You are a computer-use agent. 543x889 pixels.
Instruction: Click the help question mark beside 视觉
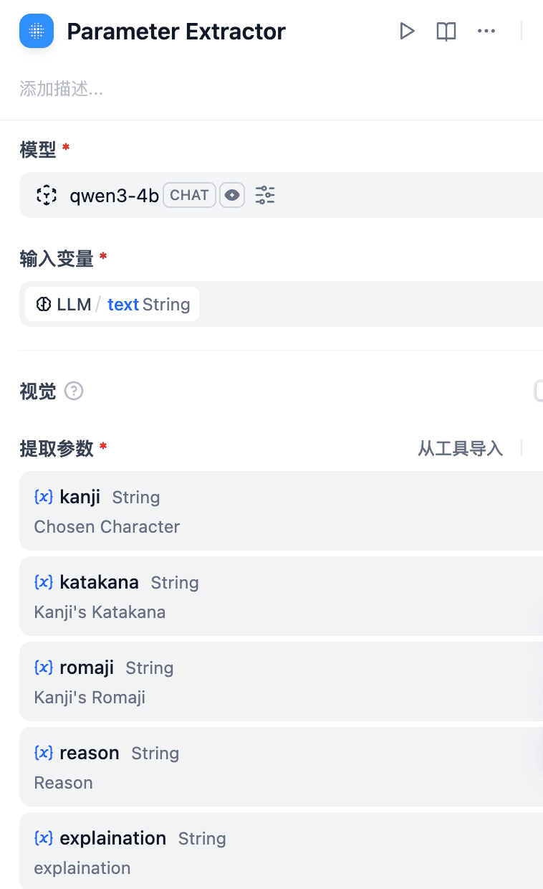point(74,391)
